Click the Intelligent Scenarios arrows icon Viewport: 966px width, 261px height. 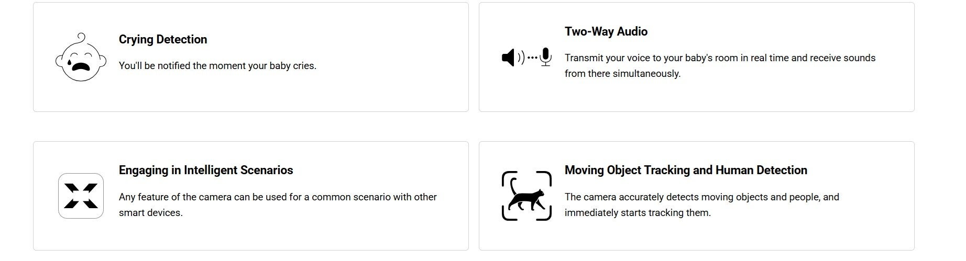[81, 196]
